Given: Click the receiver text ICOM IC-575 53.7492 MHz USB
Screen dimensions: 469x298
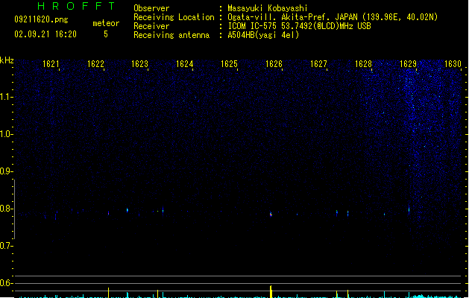Looking at the screenshot, I should coord(300,26).
